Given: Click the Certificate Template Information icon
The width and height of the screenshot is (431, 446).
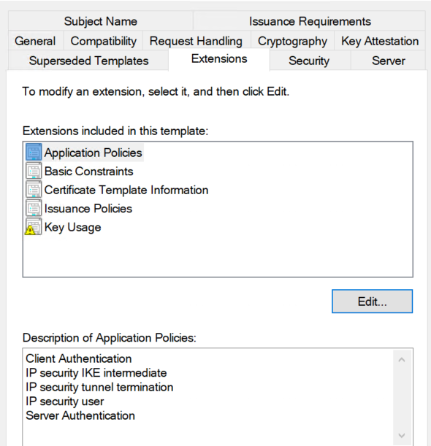Looking at the screenshot, I should (x=34, y=190).
